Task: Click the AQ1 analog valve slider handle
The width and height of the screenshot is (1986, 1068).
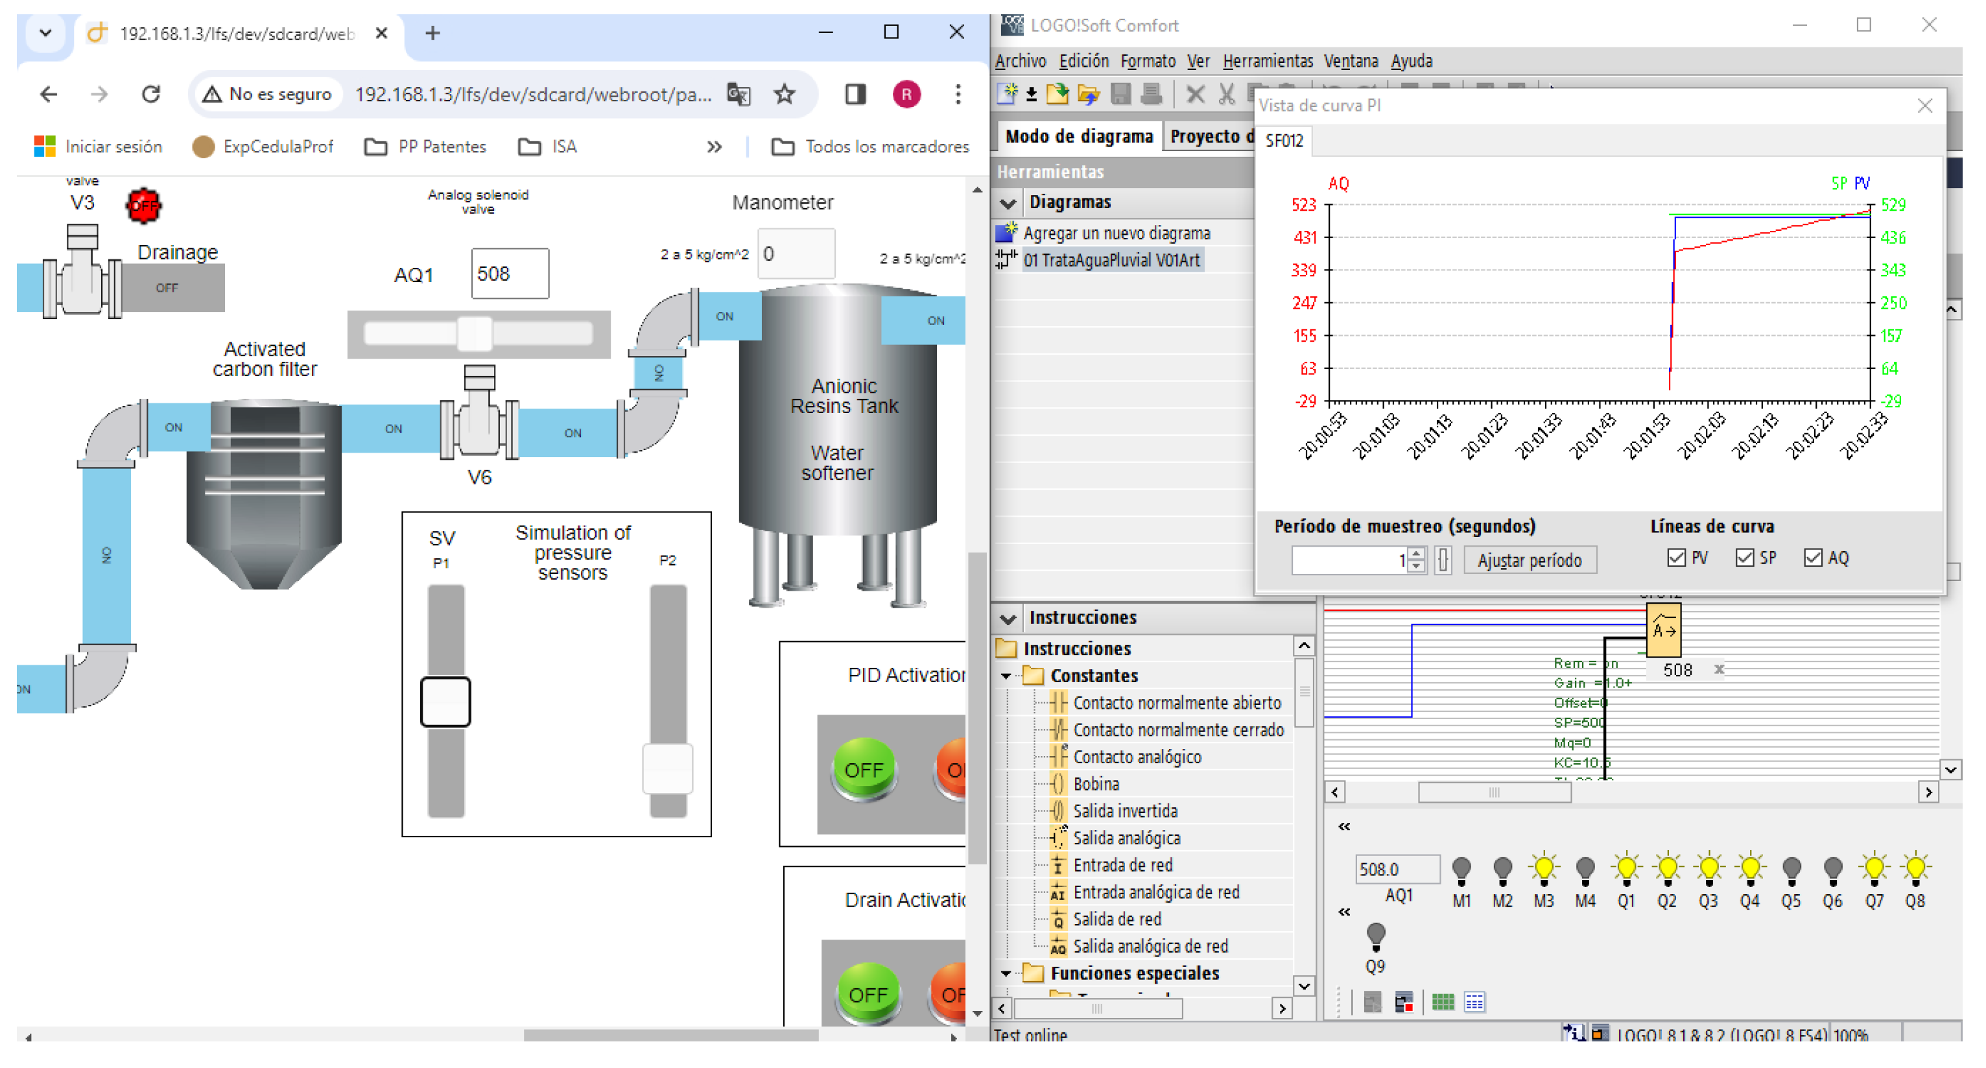Action: click(x=474, y=334)
